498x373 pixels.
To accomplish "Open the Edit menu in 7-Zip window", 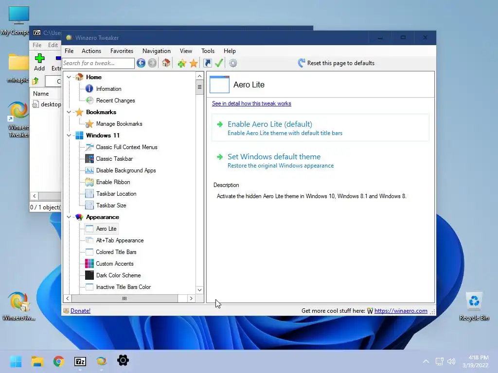I will (53, 45).
